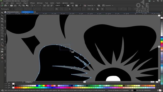Toggle the Show guidelines button

click(x=80, y=6)
